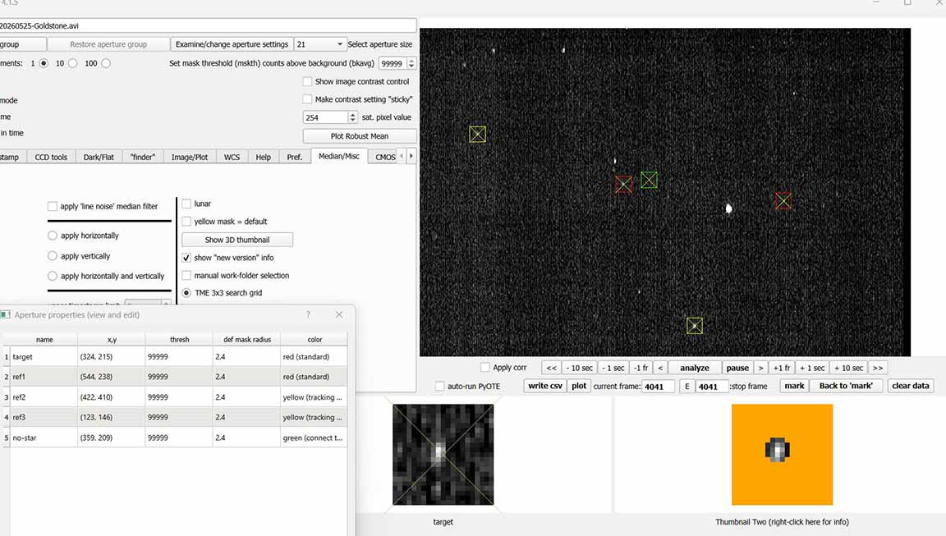Select the TME 3x3 search grid radio
946x536 pixels.
click(x=186, y=292)
